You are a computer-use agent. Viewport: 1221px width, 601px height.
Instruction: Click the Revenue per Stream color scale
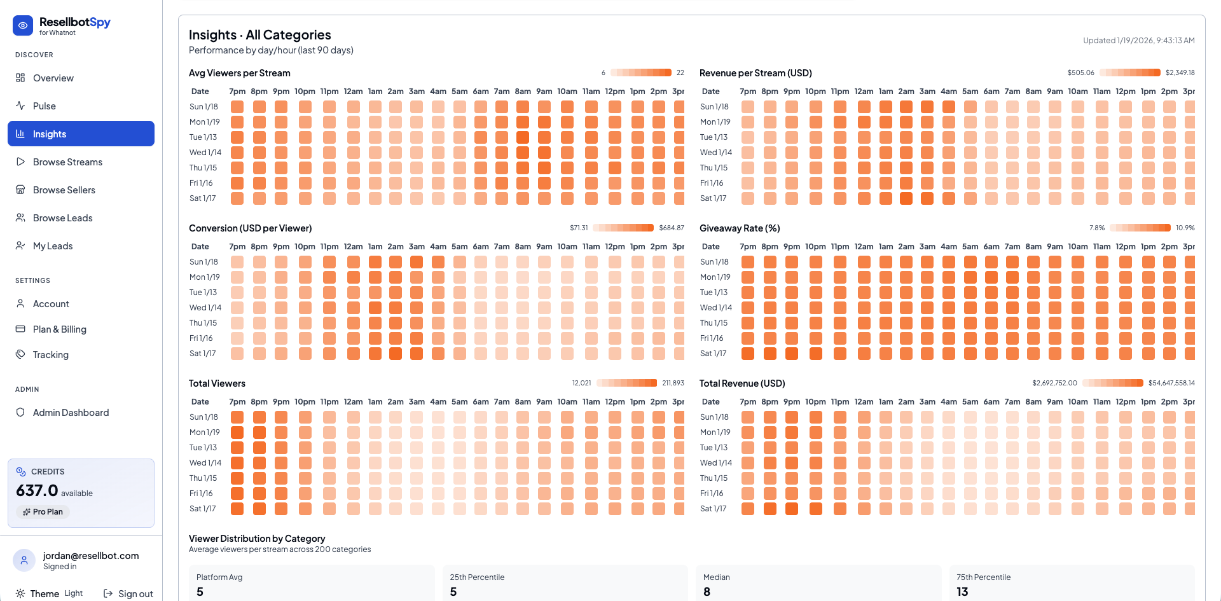click(x=1130, y=73)
